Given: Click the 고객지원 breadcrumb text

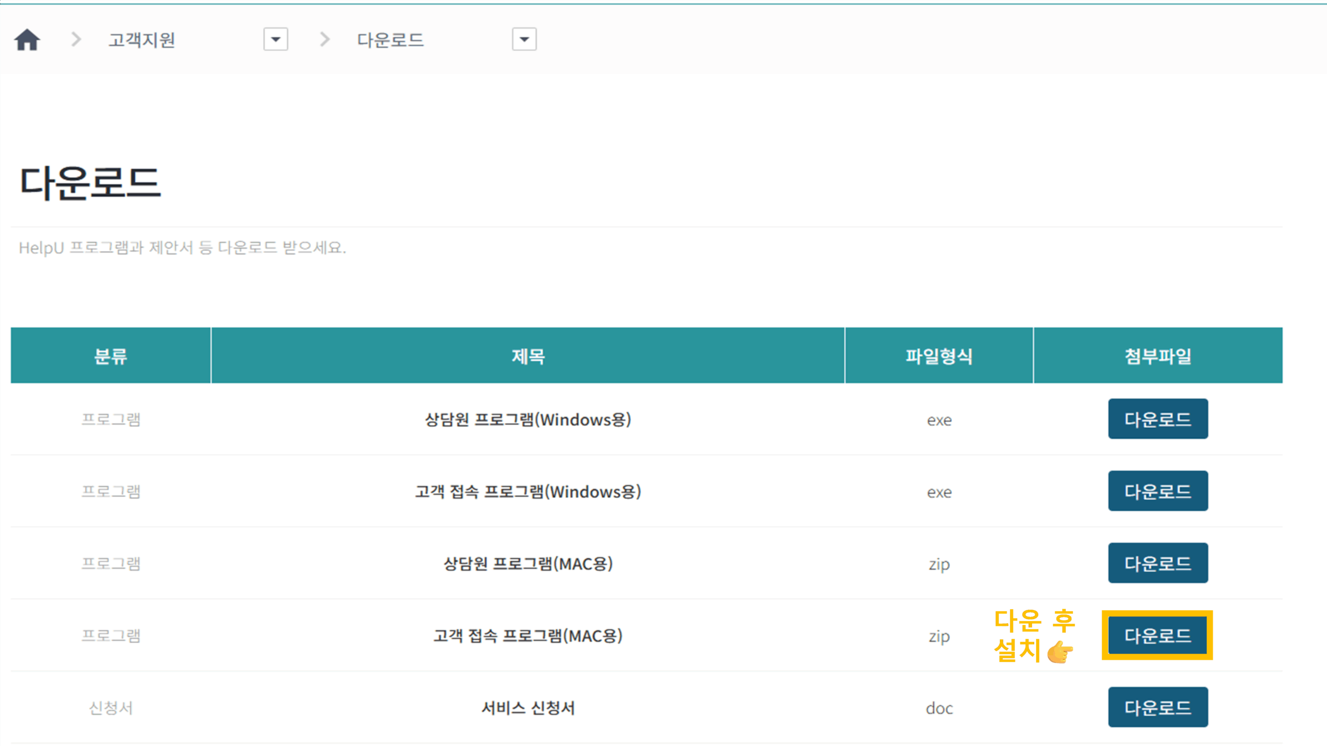Looking at the screenshot, I should pos(142,40).
